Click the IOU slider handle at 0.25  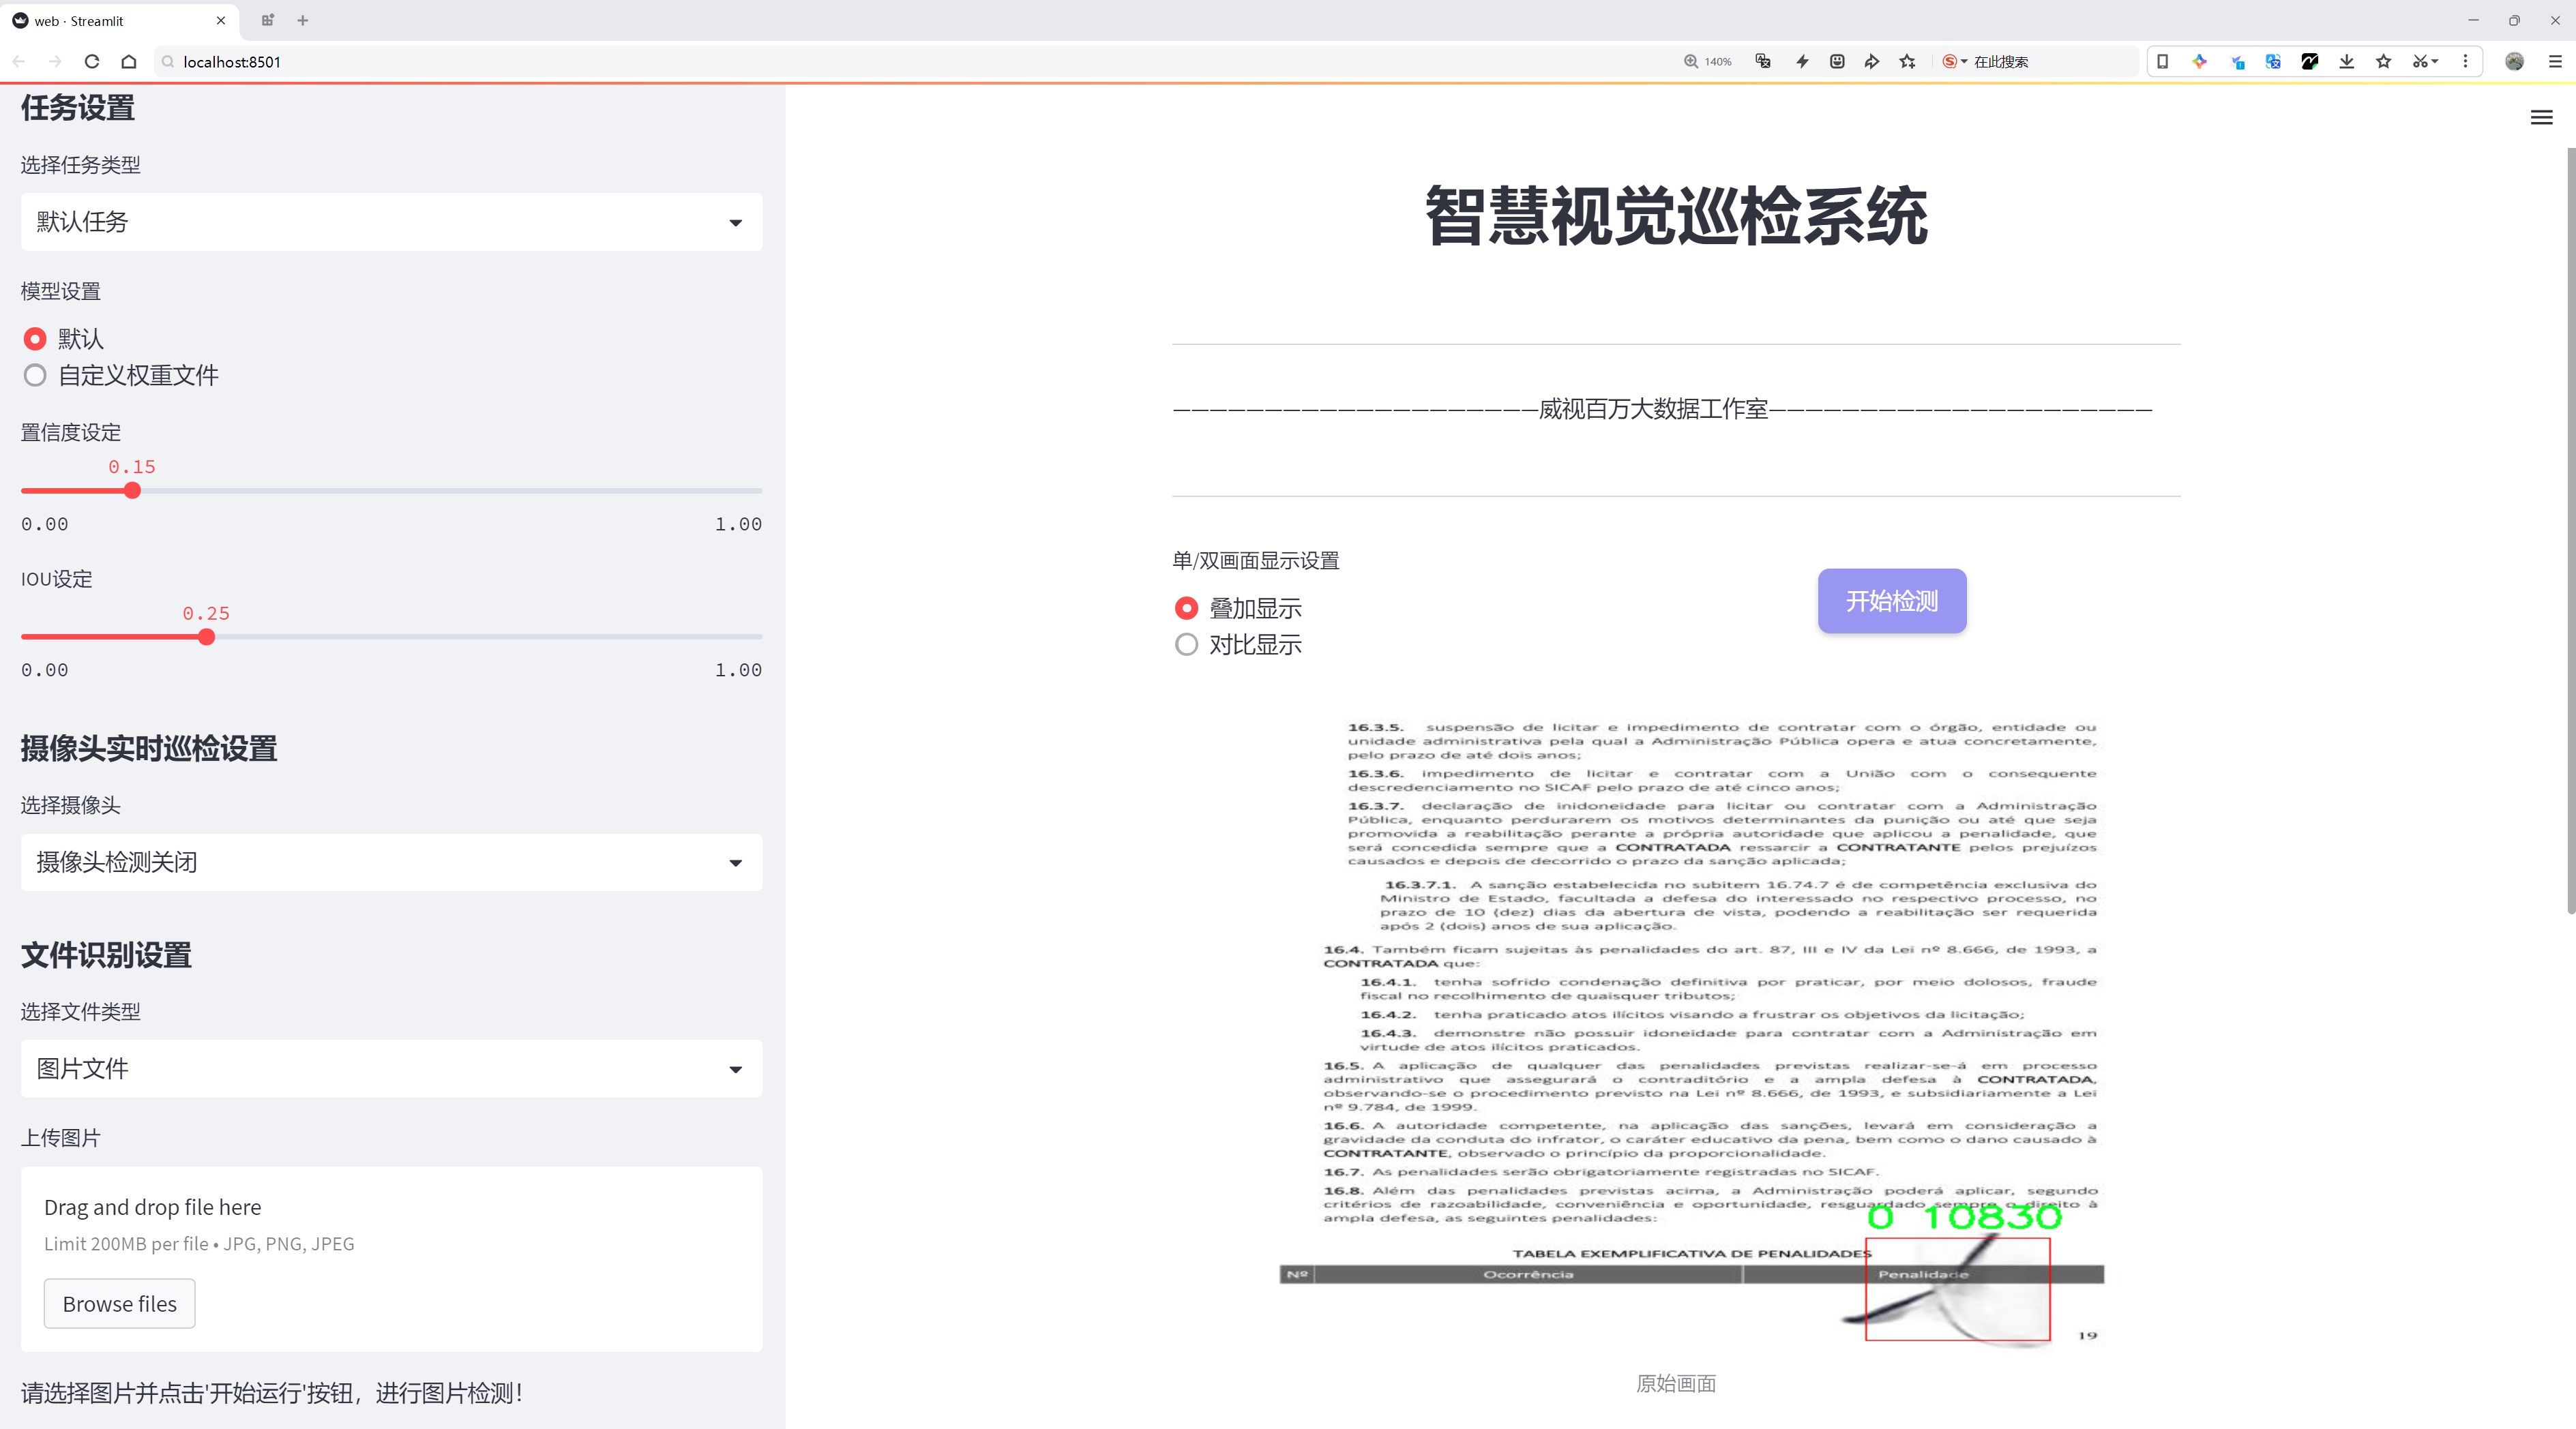[207, 637]
